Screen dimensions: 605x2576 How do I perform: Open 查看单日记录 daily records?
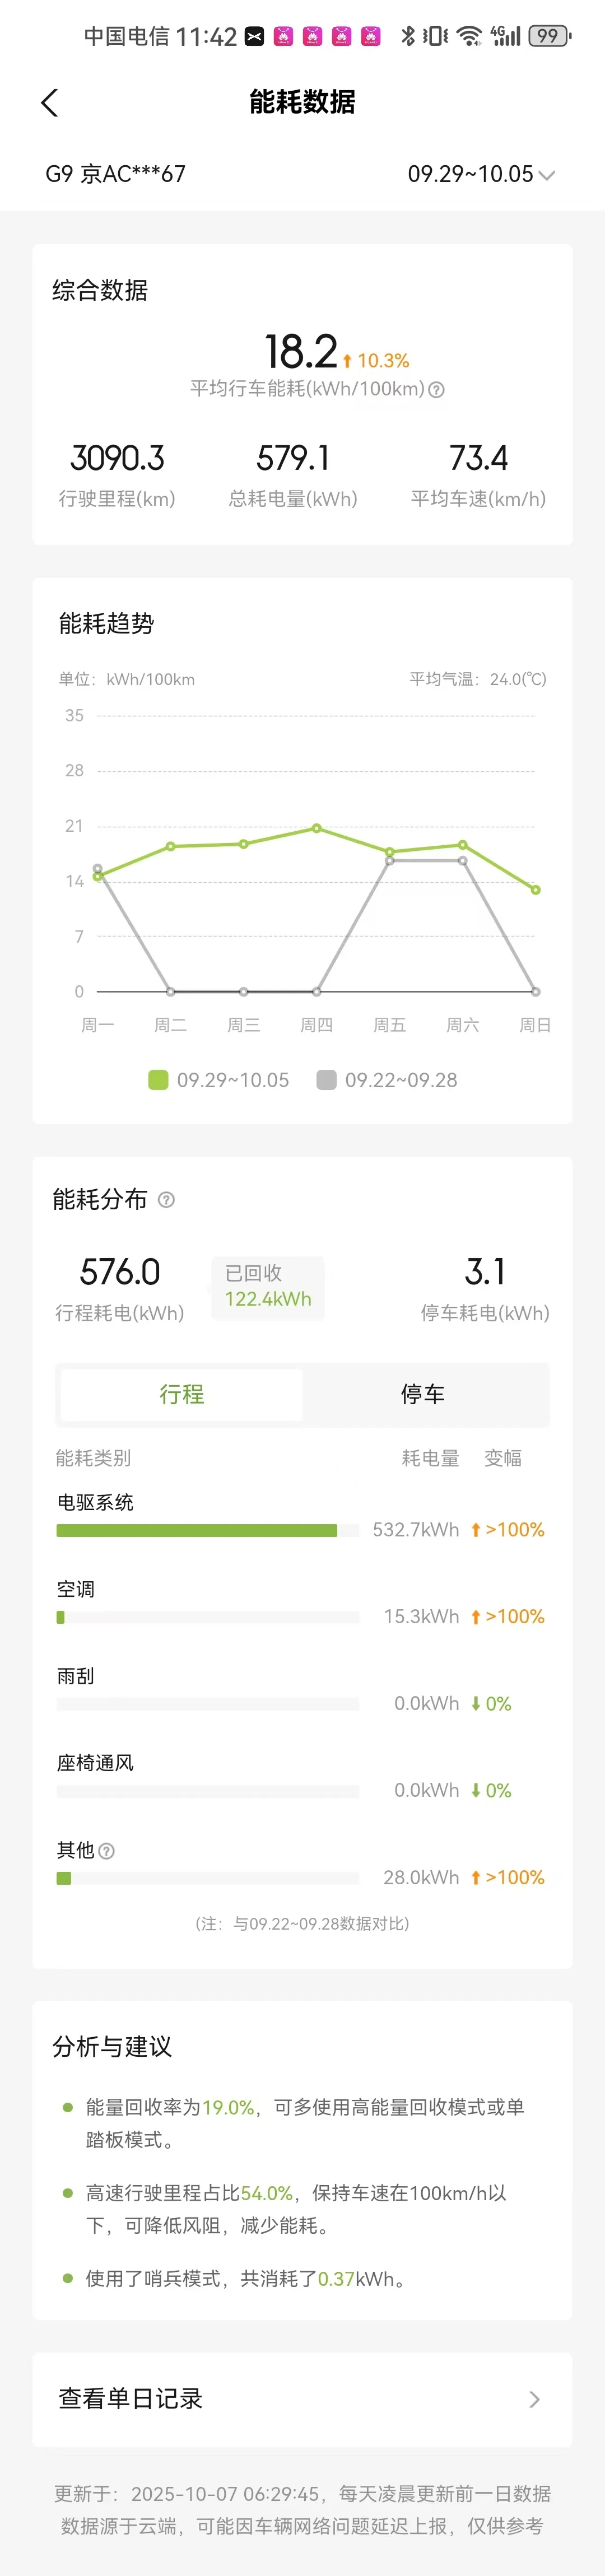click(x=131, y=2398)
